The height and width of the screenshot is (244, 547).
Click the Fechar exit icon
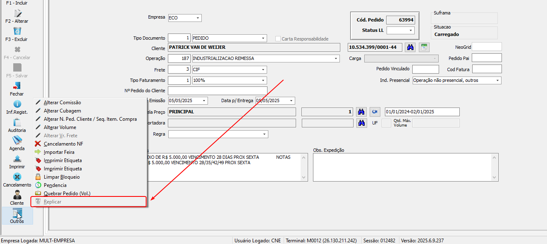(17, 86)
